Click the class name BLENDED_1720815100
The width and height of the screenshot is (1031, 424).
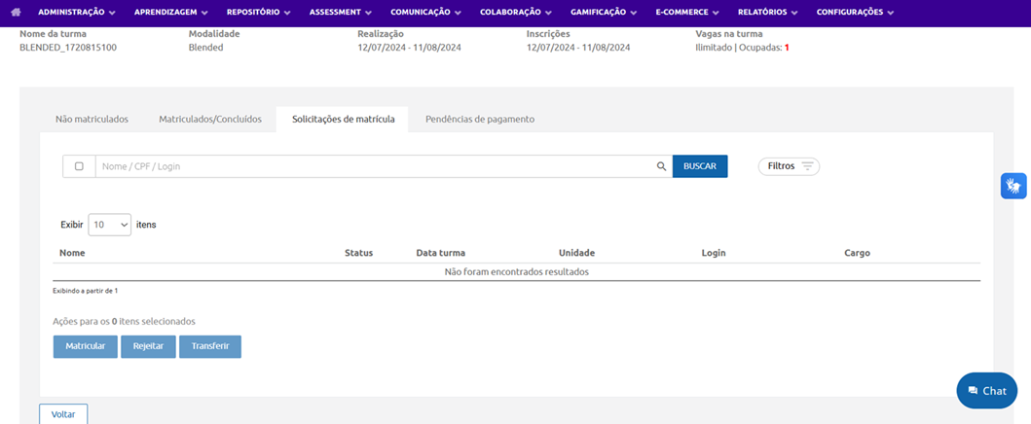tap(68, 48)
